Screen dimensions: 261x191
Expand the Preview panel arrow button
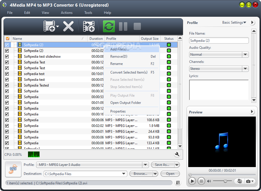[252, 111]
